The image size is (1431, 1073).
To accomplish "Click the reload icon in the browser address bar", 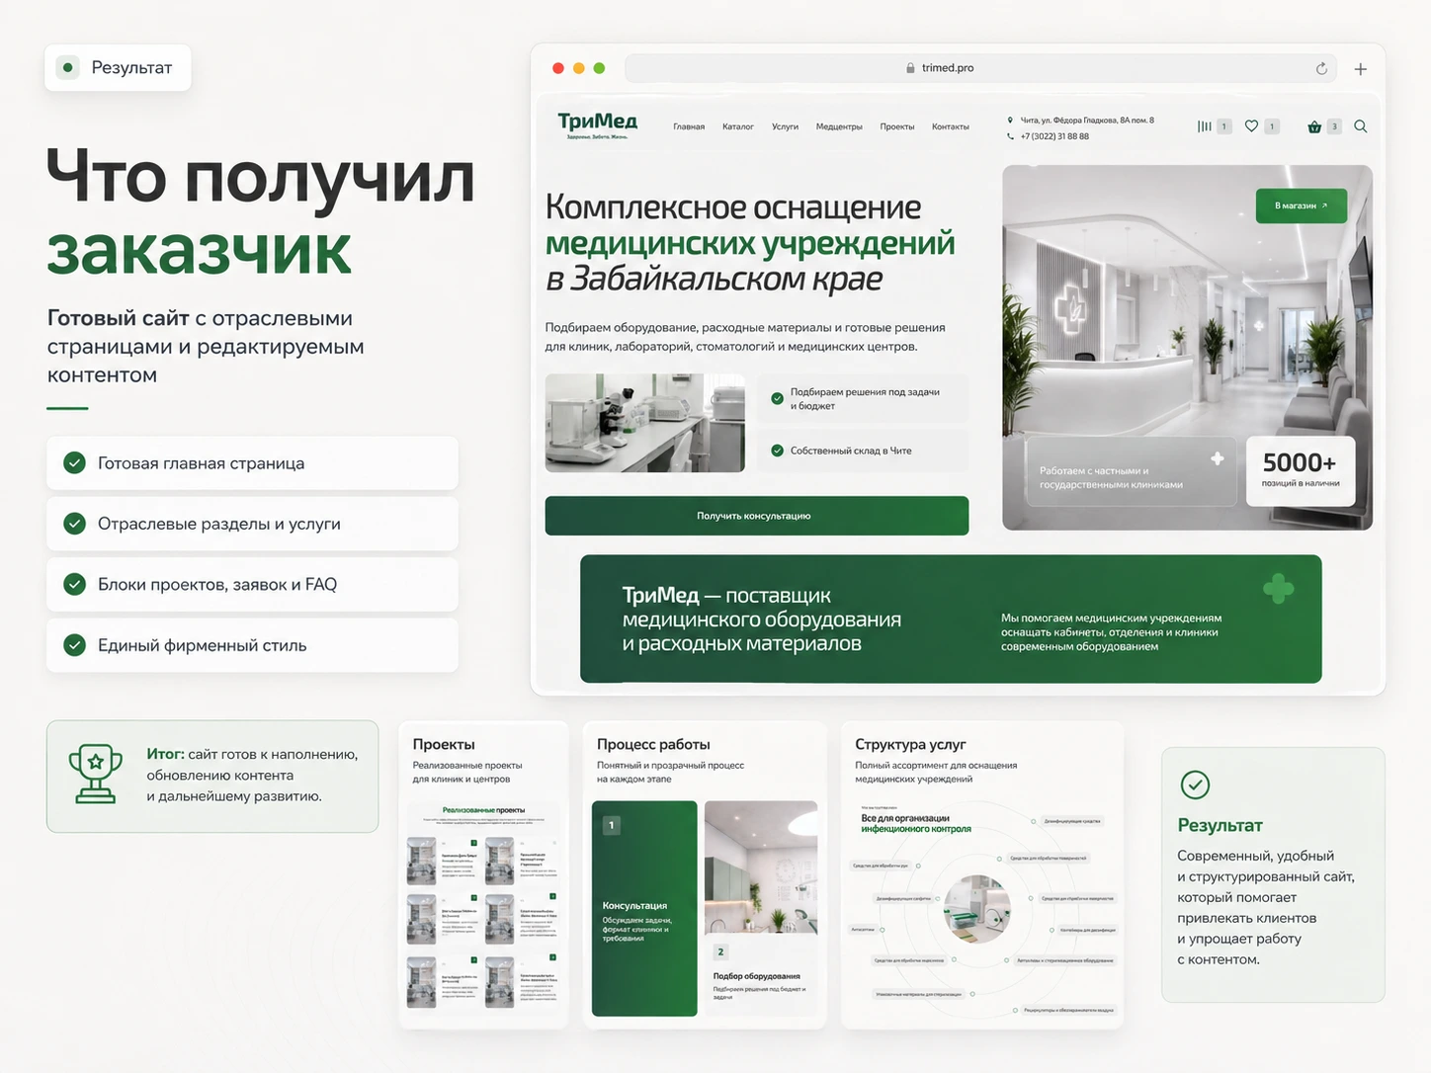I will tap(1321, 68).
